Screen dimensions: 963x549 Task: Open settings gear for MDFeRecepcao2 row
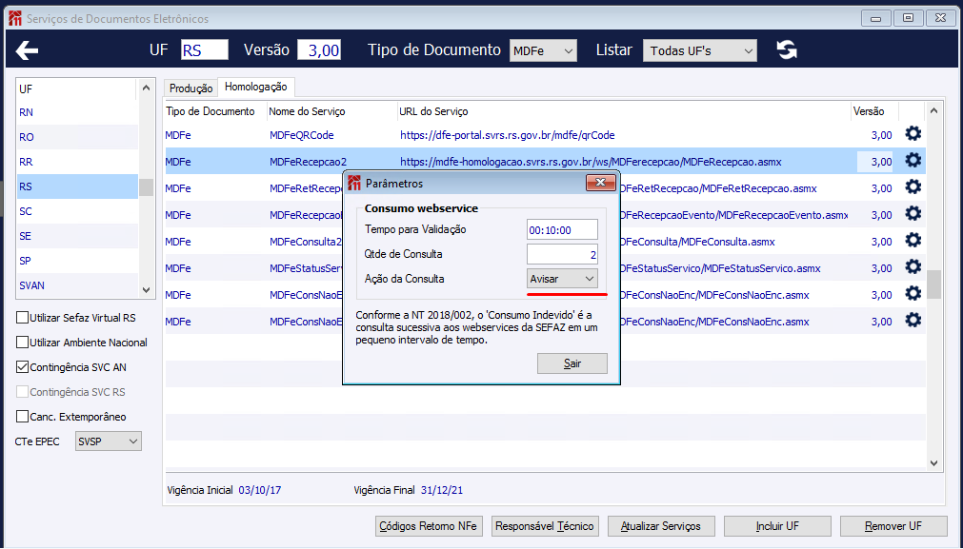[913, 161]
